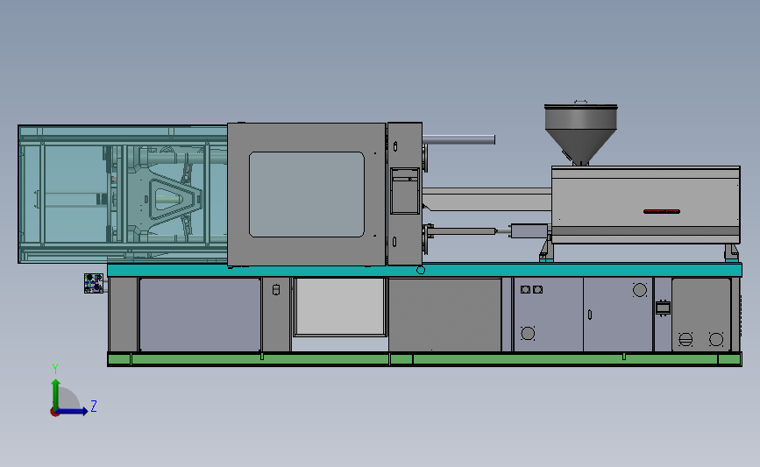Select the green base frame rail

pos(424,359)
